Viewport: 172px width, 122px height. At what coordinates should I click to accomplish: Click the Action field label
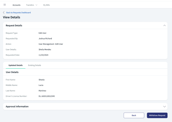pos(8,44)
